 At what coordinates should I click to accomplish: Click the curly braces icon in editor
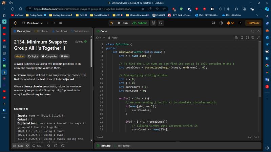click(x=247, y=37)
